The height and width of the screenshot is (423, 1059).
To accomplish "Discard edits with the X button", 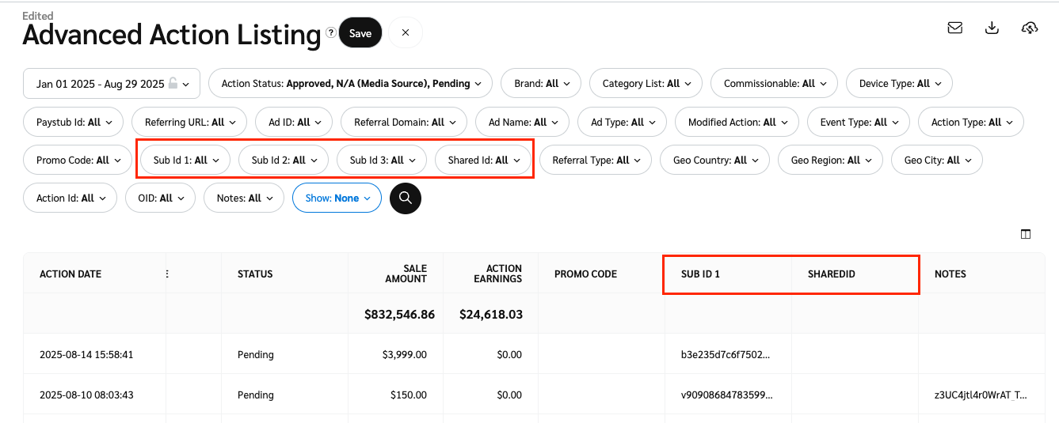I will 406,33.
